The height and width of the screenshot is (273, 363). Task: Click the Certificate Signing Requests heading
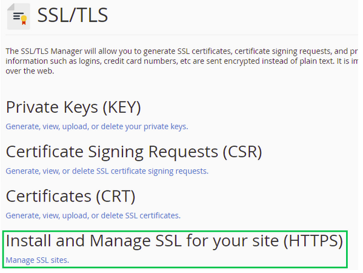[134, 152]
